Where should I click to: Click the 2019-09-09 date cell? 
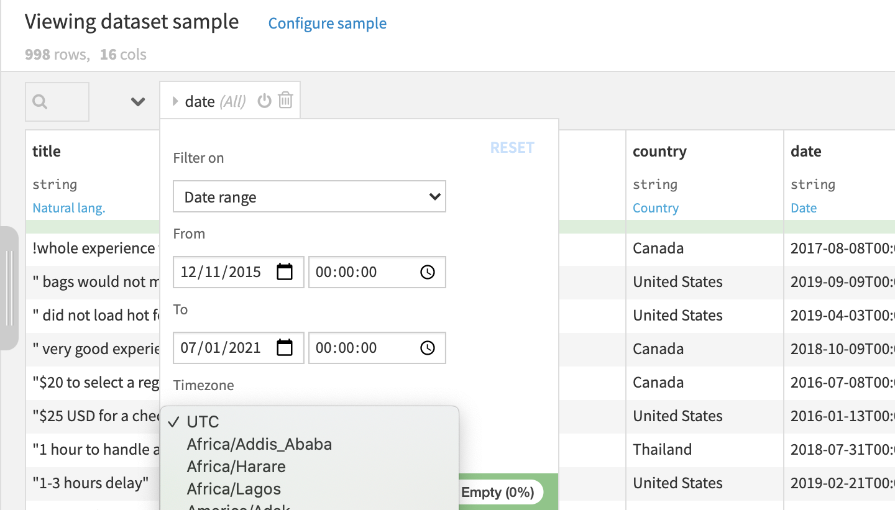(x=840, y=281)
